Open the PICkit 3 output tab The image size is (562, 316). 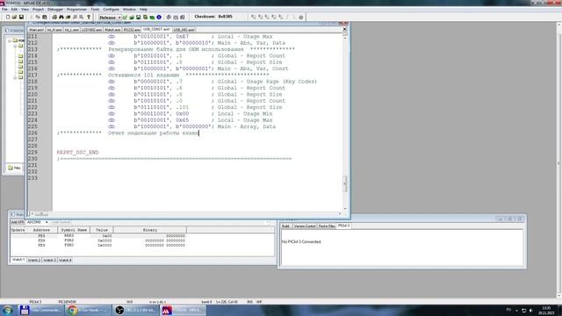[343, 226]
